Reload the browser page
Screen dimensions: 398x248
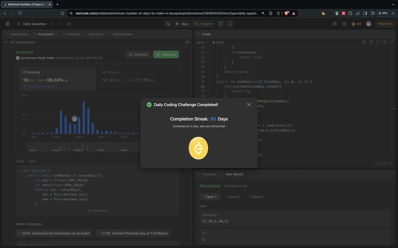tap(20, 13)
